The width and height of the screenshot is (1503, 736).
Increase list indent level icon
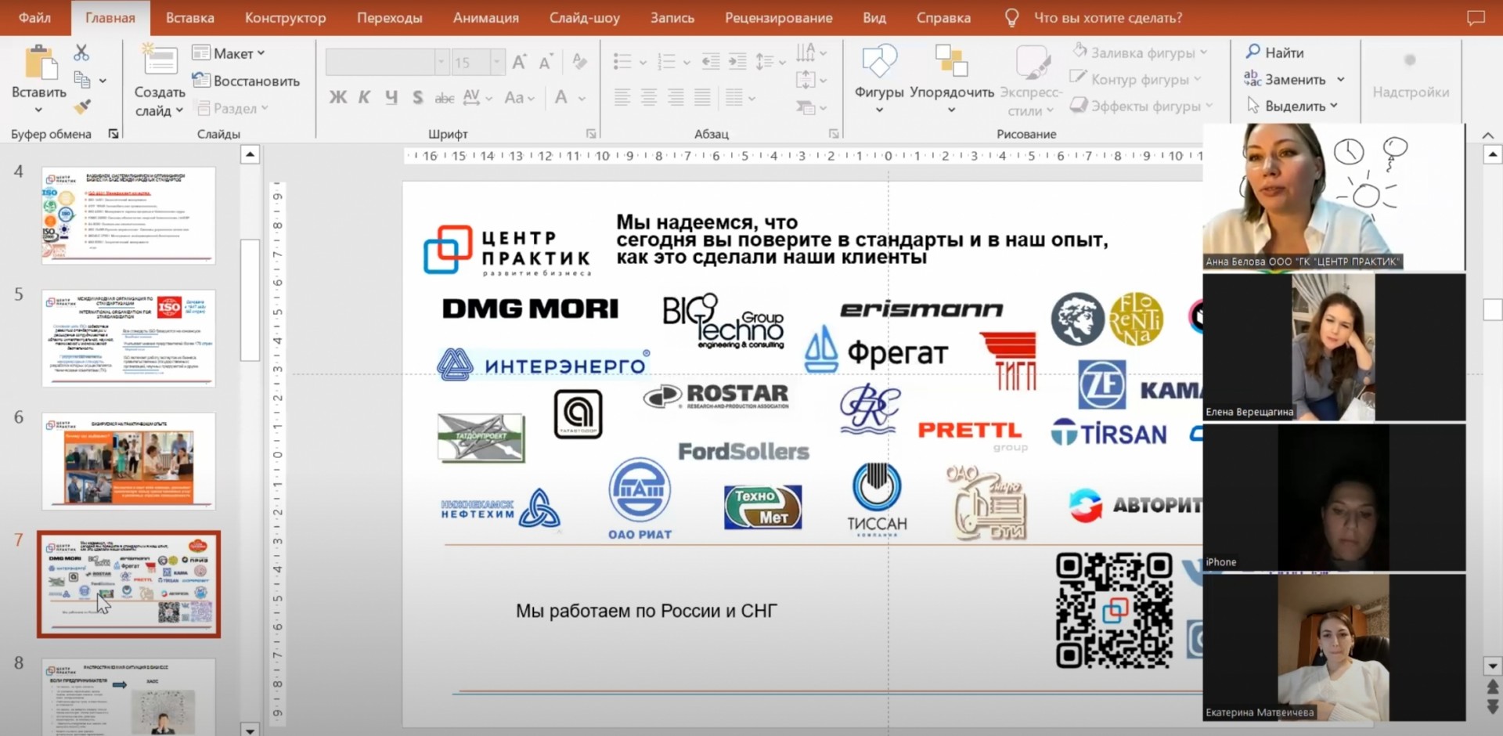coord(737,62)
